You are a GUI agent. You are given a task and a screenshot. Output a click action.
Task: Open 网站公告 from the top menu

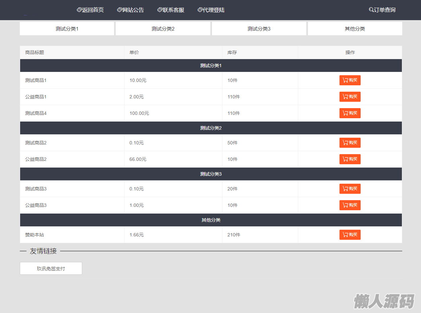click(130, 10)
